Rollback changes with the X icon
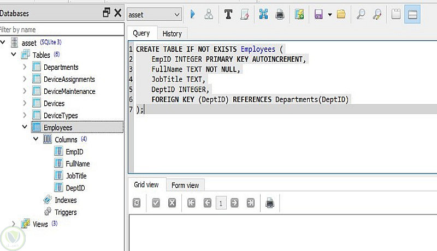The image size is (437, 251). pyautogui.click(x=172, y=203)
